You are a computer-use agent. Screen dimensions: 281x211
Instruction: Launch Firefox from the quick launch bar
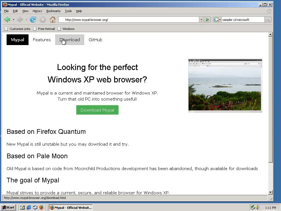tap(41, 207)
